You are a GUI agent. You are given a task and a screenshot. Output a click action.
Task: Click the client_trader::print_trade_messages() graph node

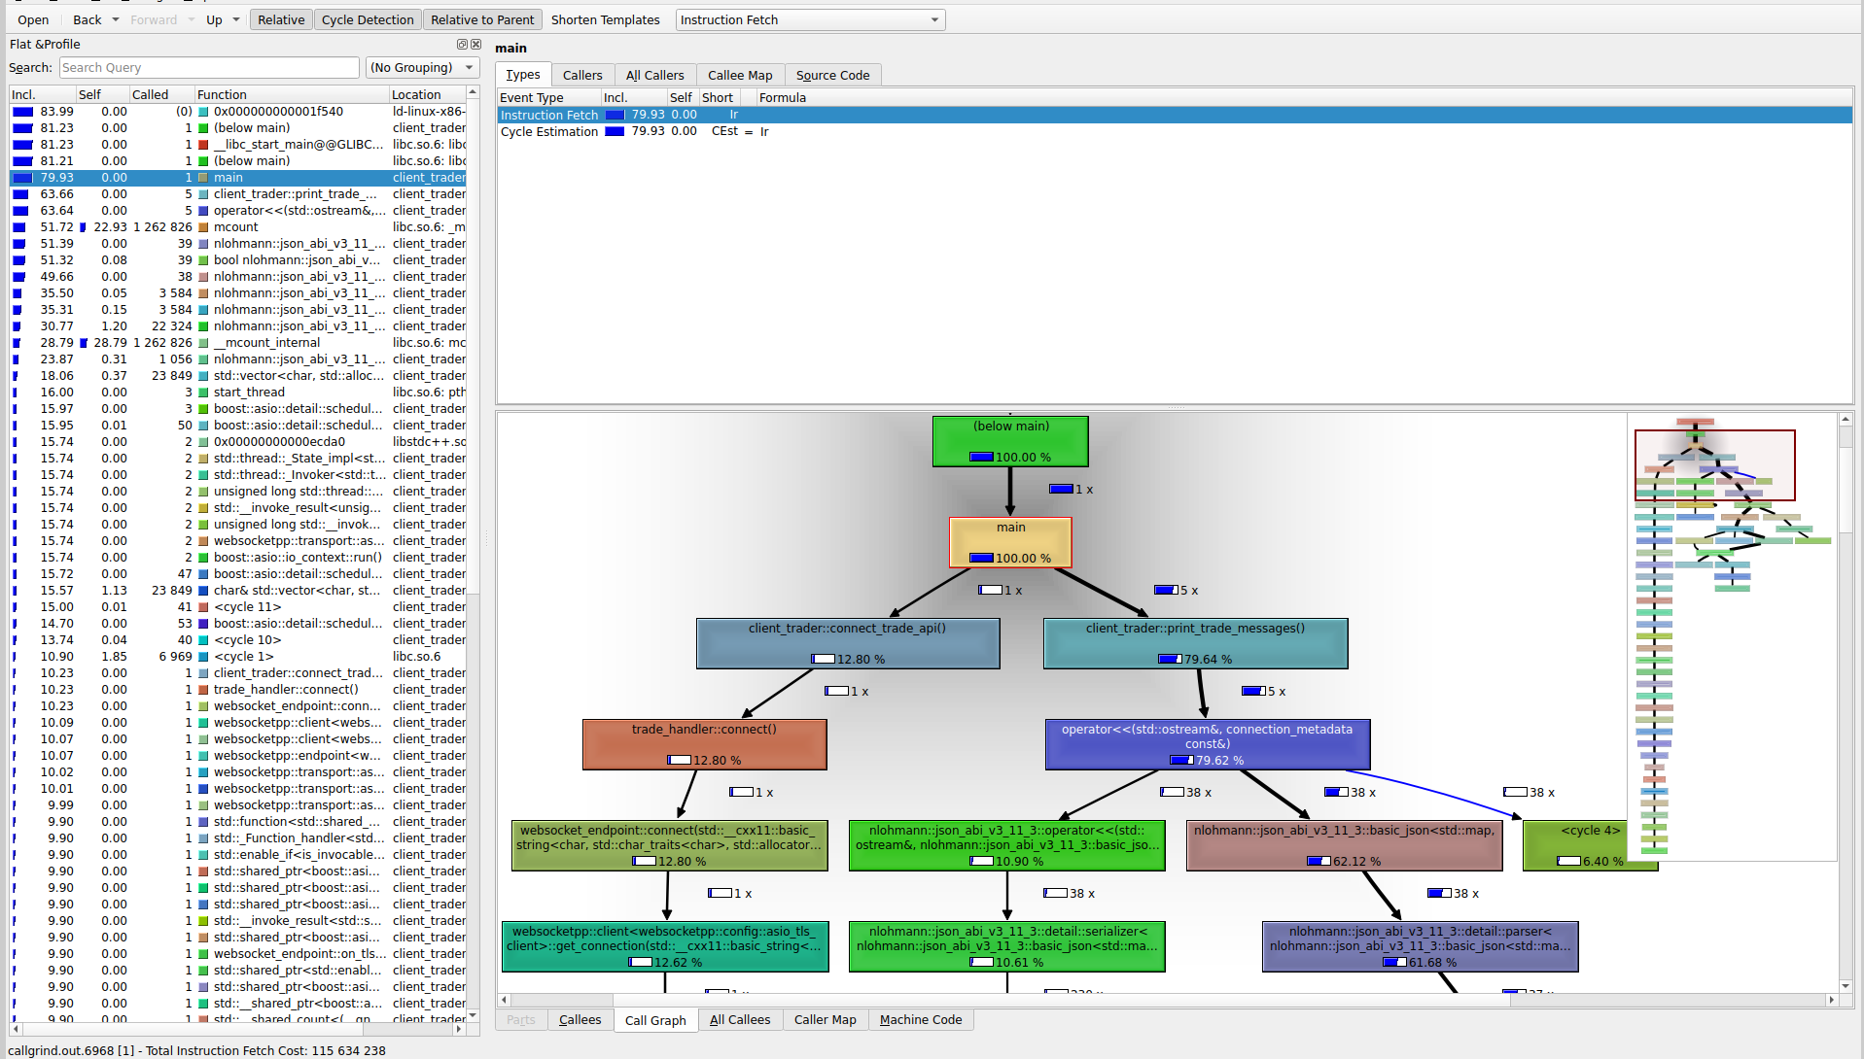tap(1195, 643)
